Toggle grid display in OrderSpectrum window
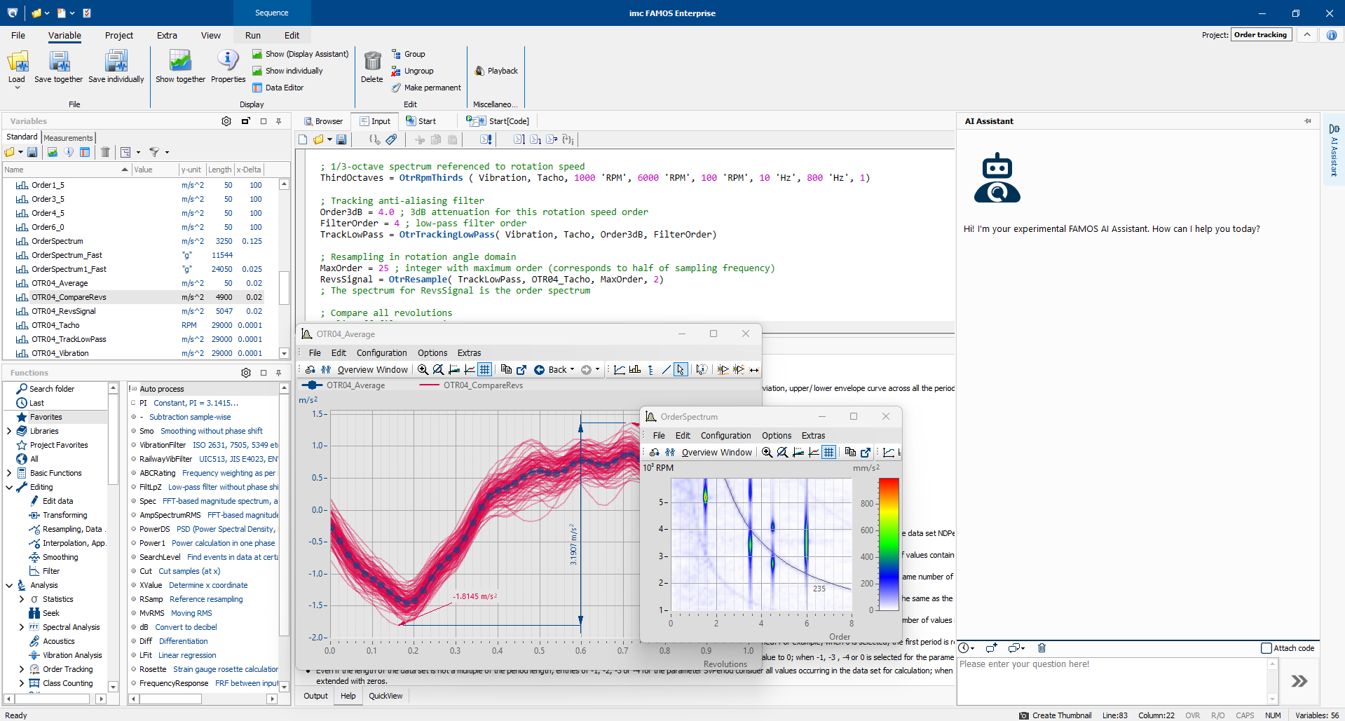Screen dimensions: 1345x721 (828, 453)
